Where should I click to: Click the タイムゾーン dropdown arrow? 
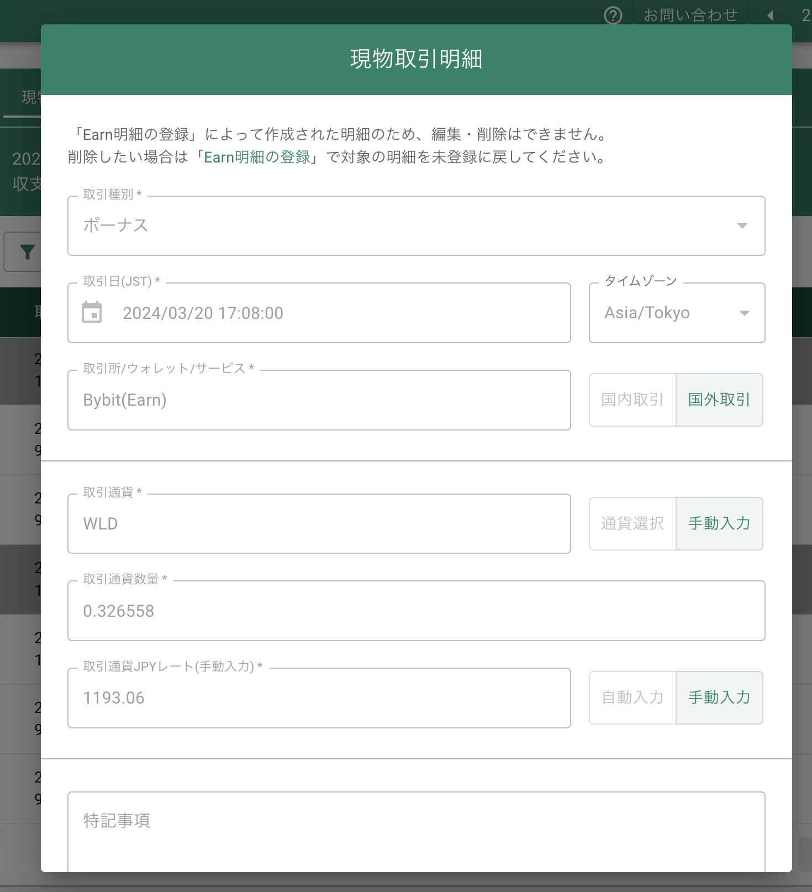[744, 313]
